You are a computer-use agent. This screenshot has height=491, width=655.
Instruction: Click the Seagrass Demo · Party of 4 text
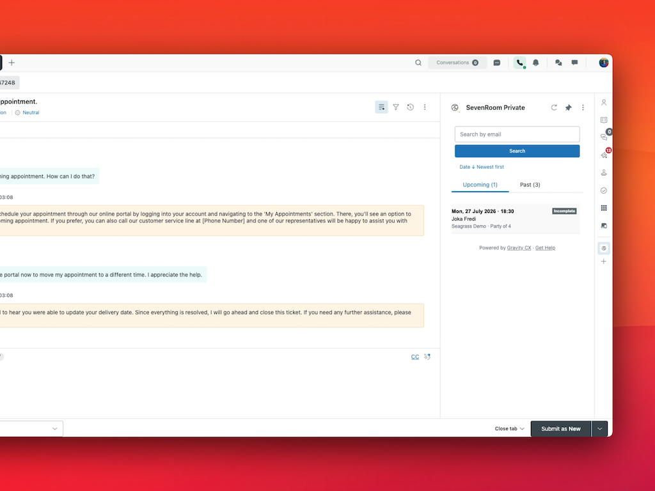481,226
